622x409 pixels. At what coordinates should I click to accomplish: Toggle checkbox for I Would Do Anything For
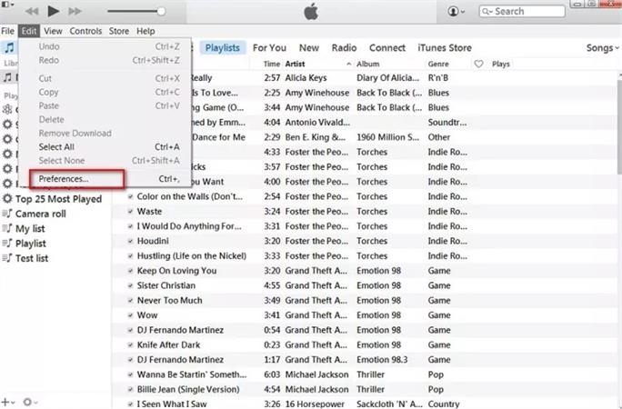tap(130, 226)
